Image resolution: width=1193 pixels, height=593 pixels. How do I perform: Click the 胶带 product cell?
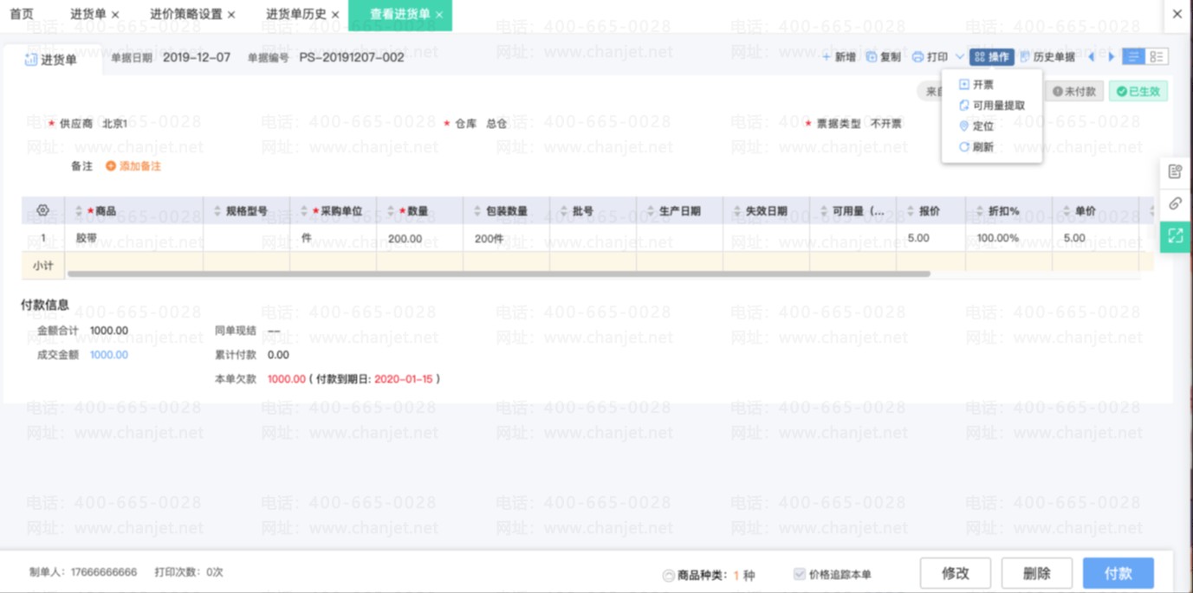133,238
